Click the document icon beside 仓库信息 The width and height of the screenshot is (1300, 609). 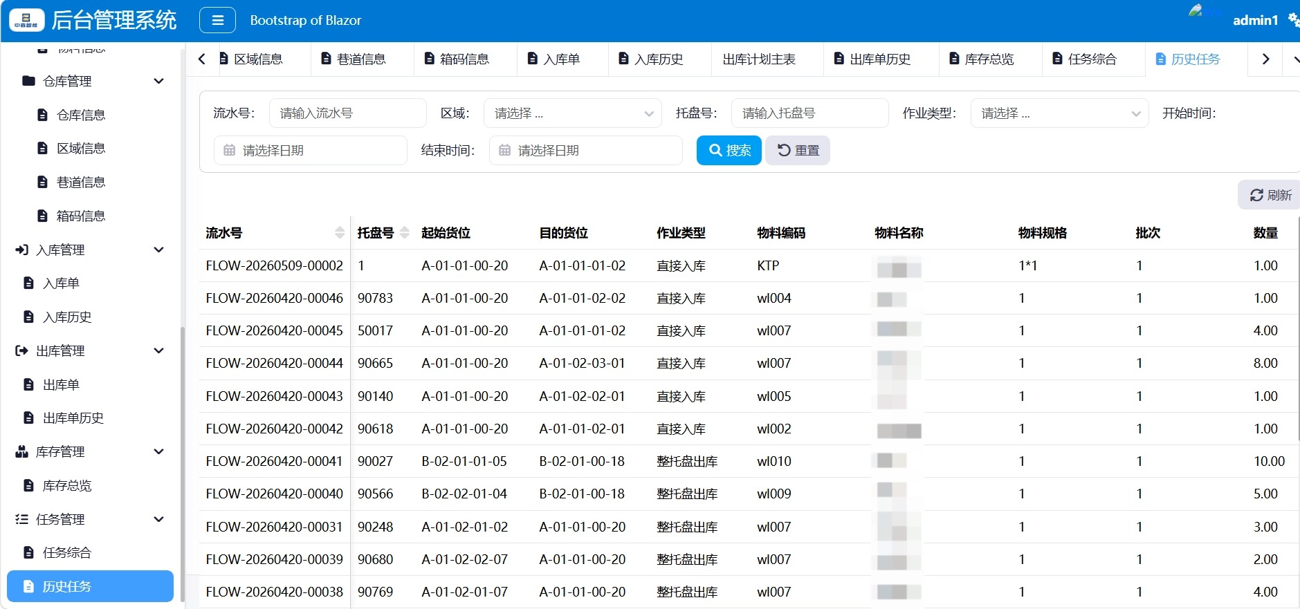click(42, 115)
